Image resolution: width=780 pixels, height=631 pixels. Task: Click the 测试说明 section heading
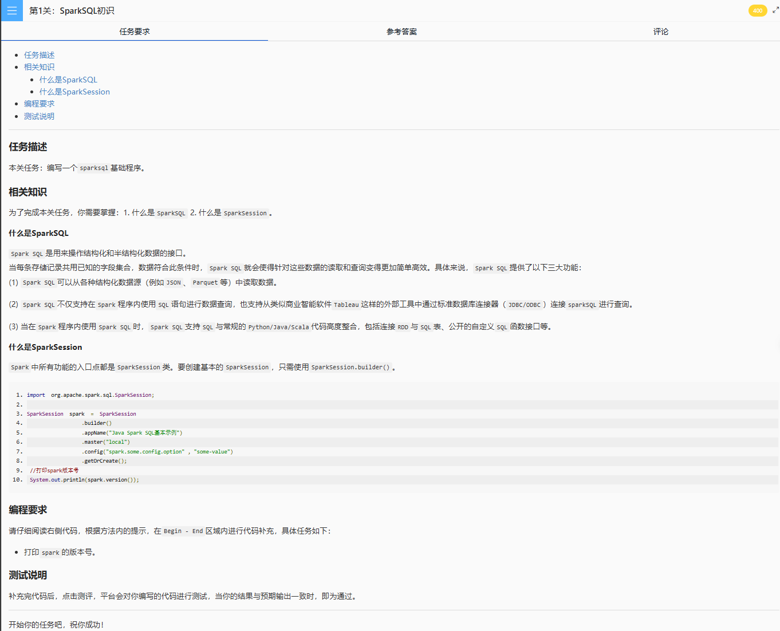[x=28, y=575]
